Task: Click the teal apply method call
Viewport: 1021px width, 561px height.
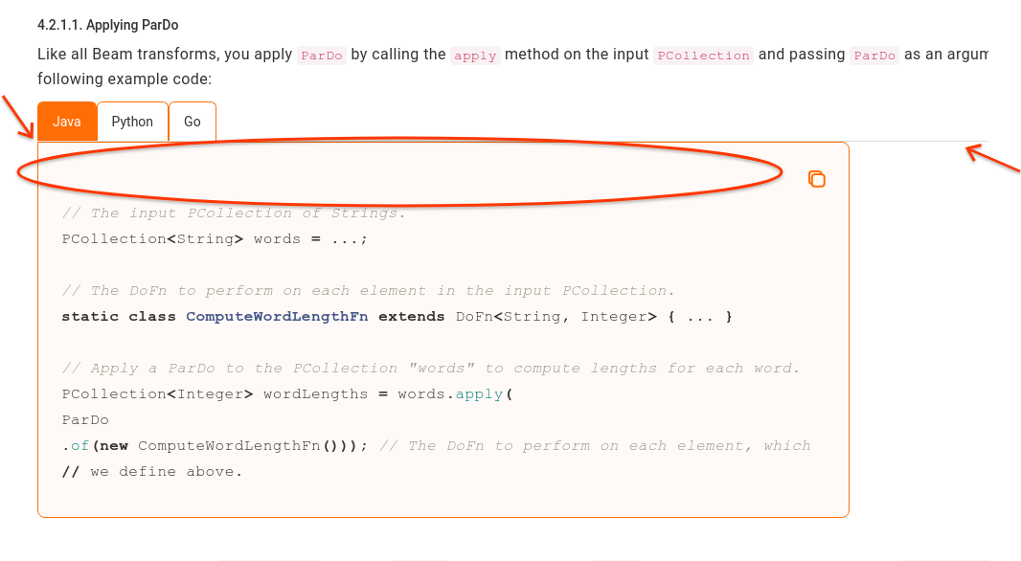Action: point(479,393)
